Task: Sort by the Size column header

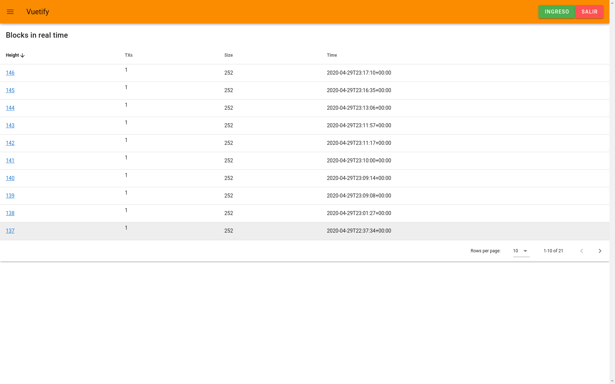Action: [228, 55]
